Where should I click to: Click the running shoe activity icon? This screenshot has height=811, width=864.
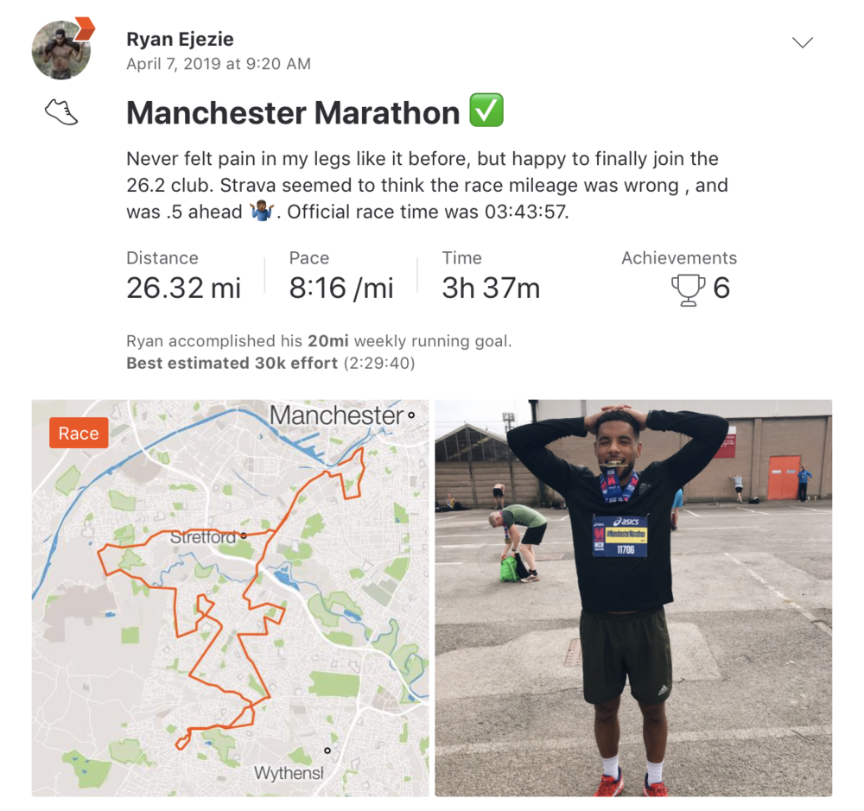pyautogui.click(x=61, y=112)
